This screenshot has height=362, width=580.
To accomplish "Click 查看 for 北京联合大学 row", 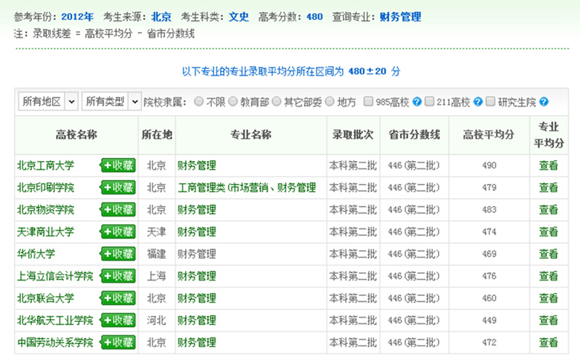I will click(x=548, y=298).
